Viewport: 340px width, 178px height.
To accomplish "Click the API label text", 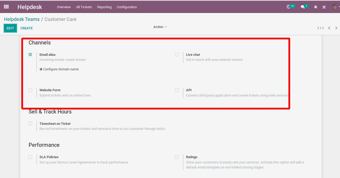I will point(189,90).
